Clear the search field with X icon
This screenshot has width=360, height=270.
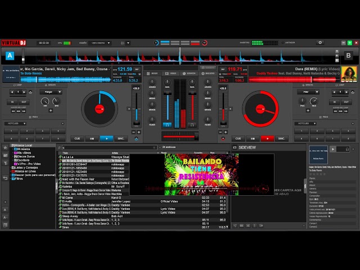pos(154,147)
